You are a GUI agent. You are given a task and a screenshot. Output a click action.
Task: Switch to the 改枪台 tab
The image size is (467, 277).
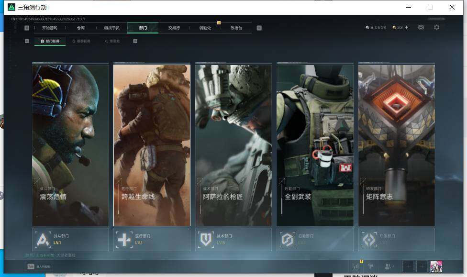click(236, 28)
